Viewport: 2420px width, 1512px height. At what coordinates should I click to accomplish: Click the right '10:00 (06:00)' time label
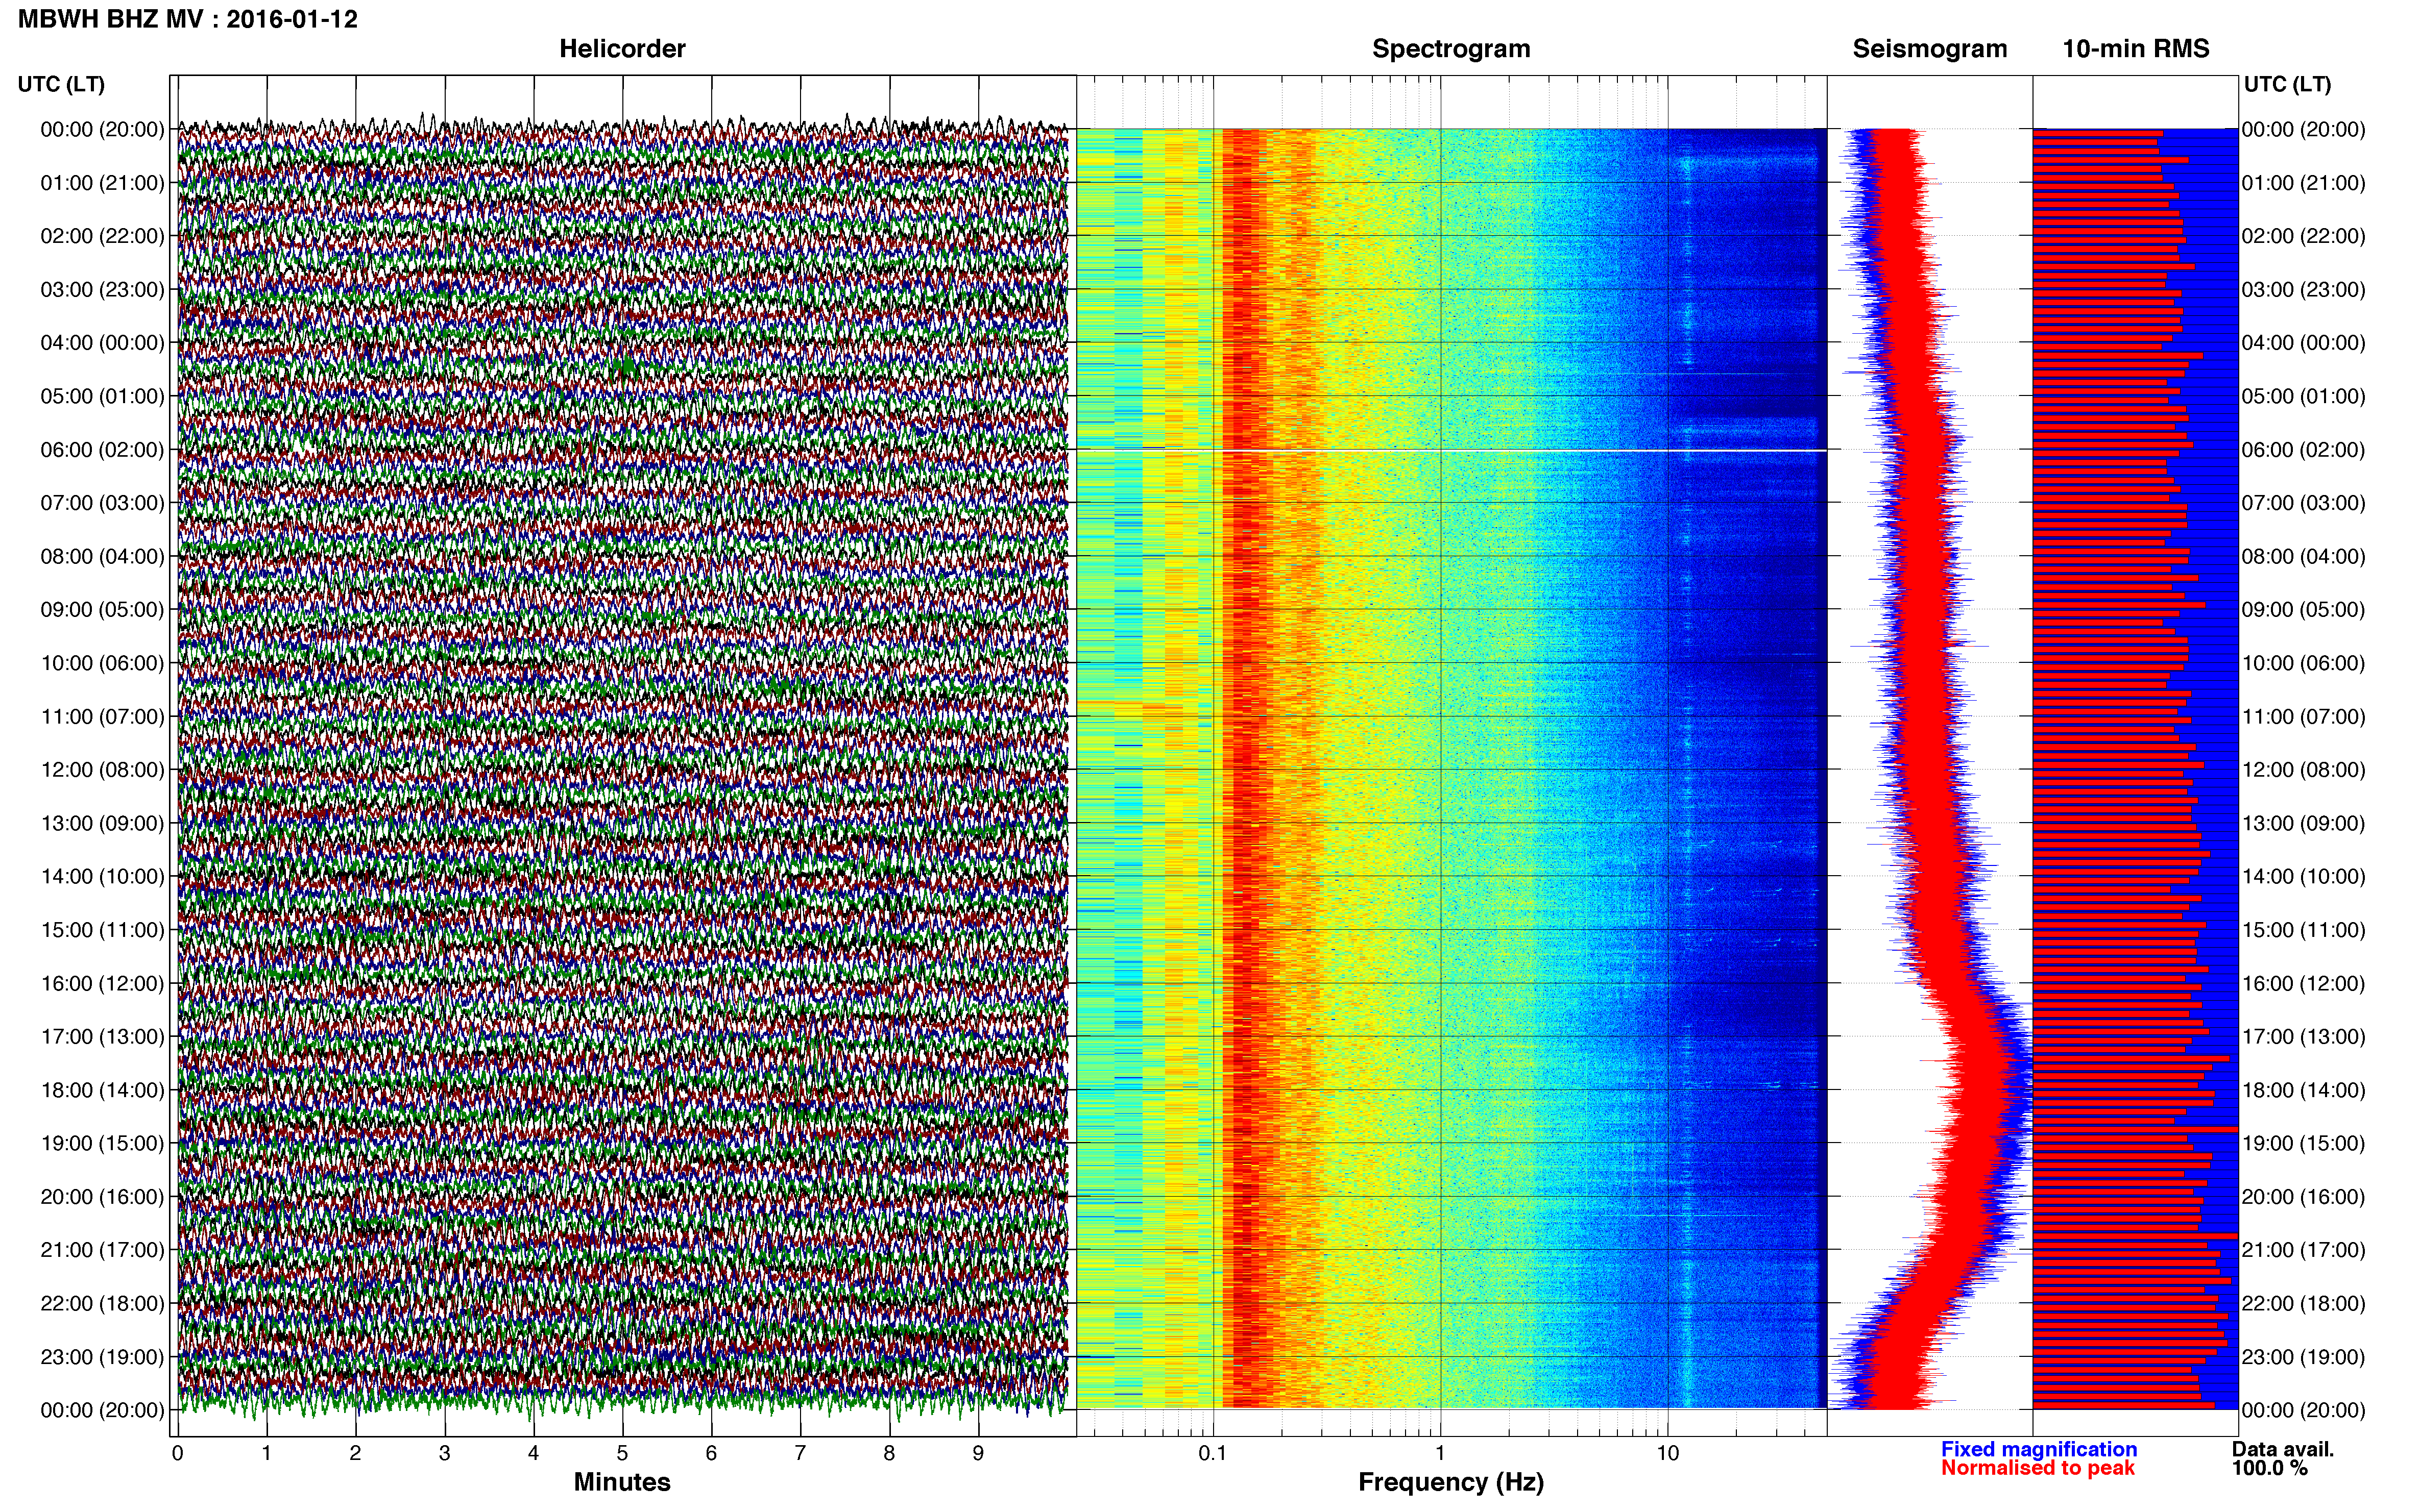[x=2303, y=663]
